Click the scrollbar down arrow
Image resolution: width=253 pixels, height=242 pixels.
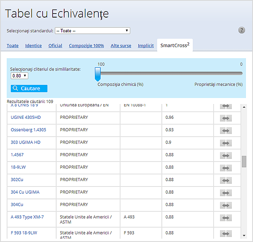tap(244, 236)
